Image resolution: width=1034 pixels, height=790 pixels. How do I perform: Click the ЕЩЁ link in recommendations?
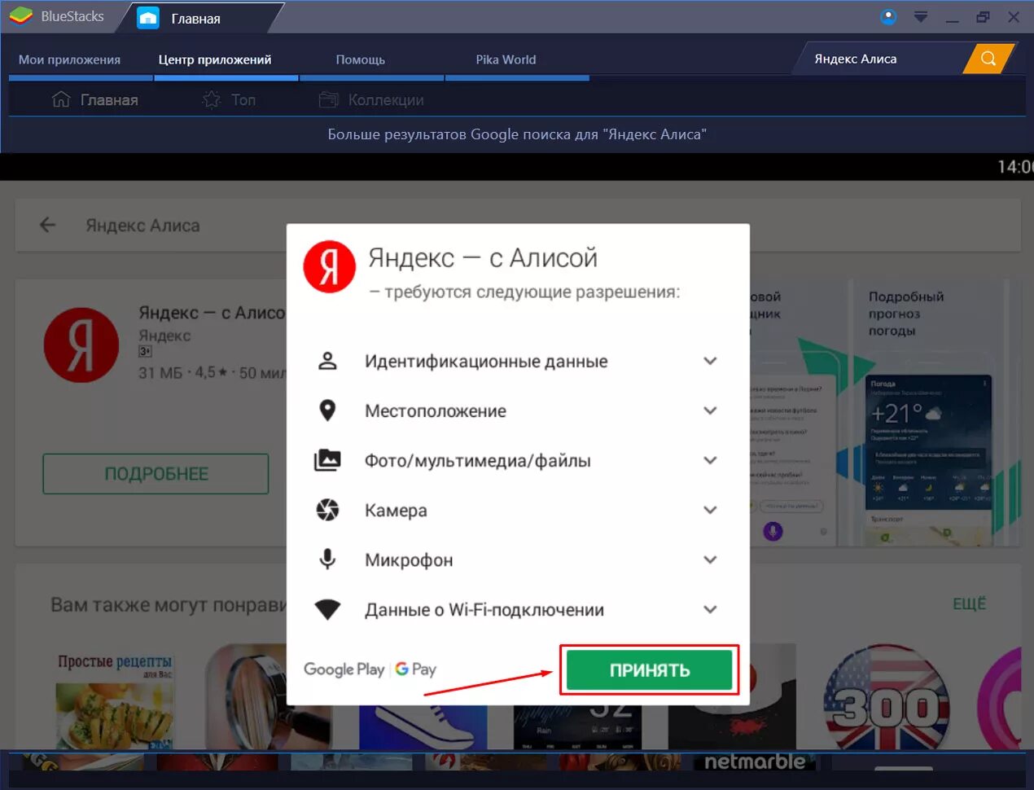969,603
